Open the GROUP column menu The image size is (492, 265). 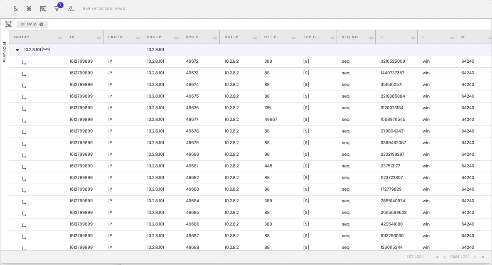click(x=60, y=37)
